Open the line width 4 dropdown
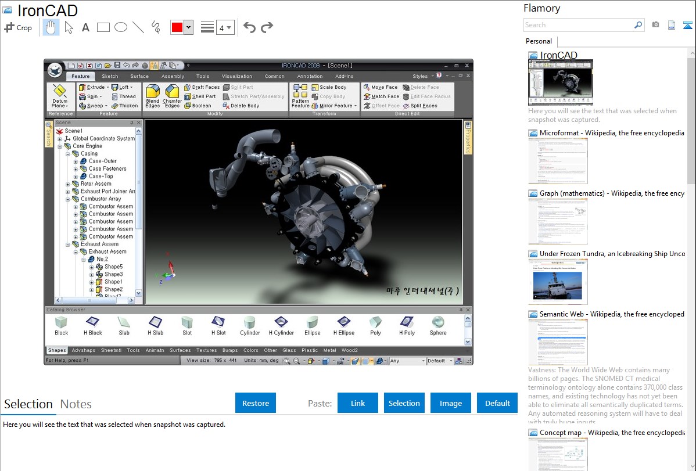The width and height of the screenshot is (696, 471). (x=225, y=28)
